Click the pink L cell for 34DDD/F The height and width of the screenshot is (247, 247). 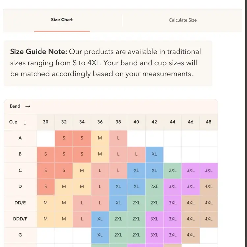point(82,219)
